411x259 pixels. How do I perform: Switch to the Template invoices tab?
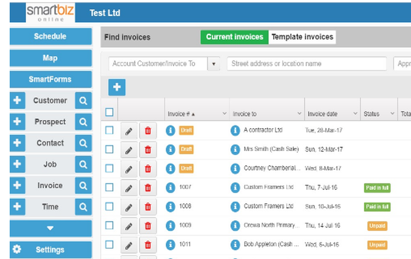point(302,37)
